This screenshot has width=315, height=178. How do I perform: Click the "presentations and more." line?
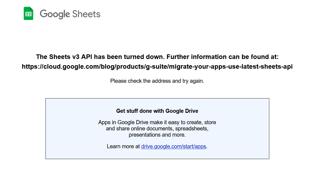157,135
